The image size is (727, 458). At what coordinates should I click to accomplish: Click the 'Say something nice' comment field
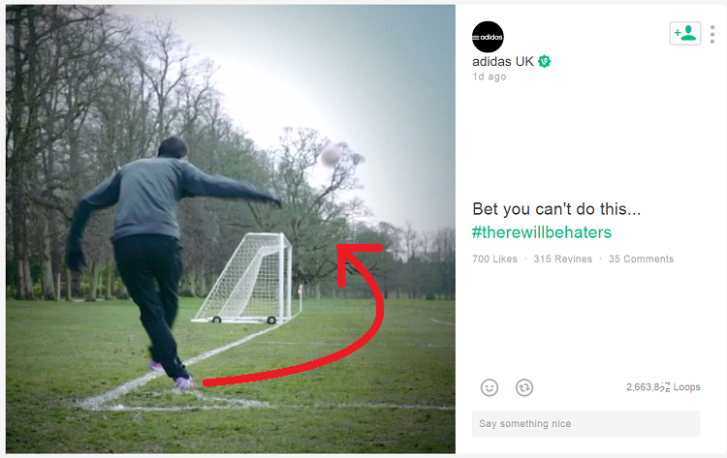click(x=586, y=423)
